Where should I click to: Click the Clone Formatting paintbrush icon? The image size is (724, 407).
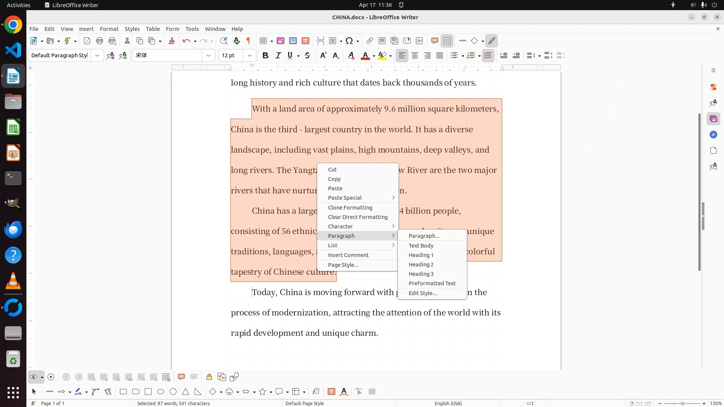coord(172,41)
